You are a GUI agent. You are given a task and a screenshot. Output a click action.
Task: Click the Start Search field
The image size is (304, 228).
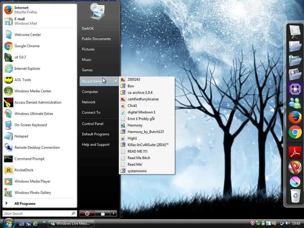pos(39,213)
